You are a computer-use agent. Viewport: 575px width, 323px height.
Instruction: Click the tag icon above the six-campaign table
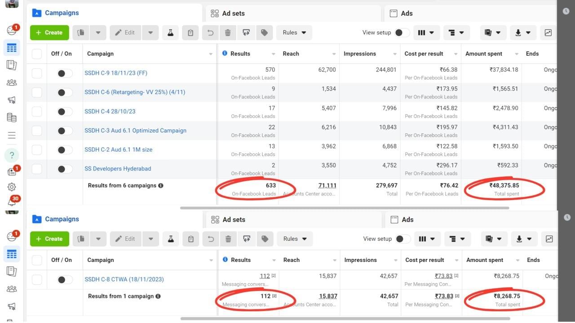pyautogui.click(x=264, y=33)
